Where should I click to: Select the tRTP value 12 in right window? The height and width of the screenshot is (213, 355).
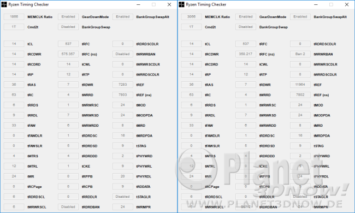click(246, 74)
